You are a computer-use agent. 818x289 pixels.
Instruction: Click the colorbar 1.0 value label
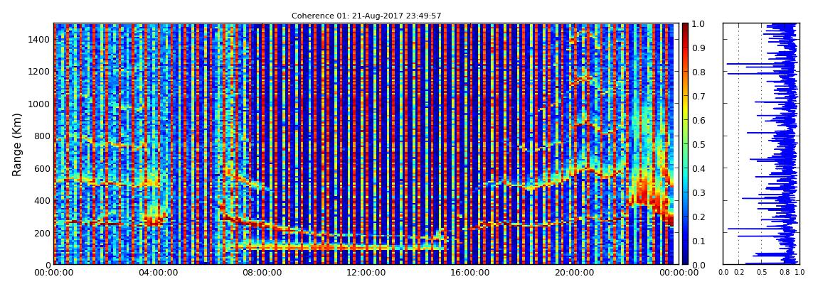click(x=700, y=24)
